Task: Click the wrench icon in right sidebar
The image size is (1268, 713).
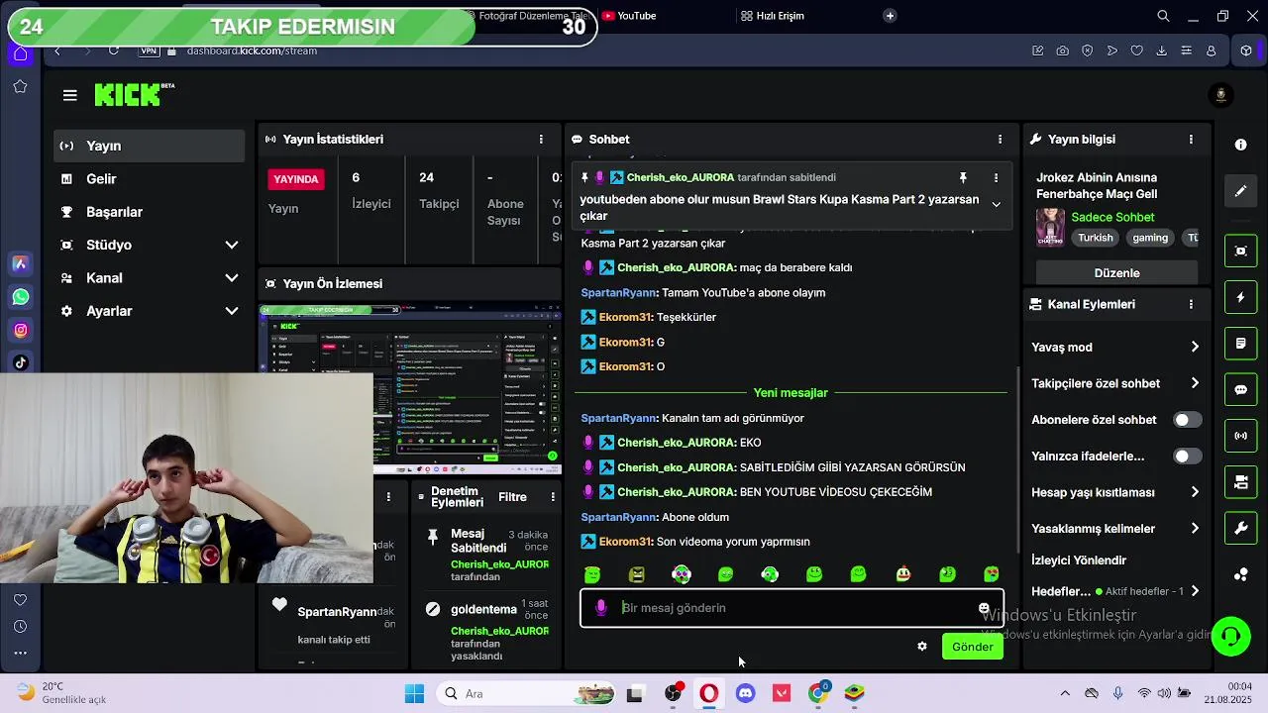Action: [x=1240, y=528]
